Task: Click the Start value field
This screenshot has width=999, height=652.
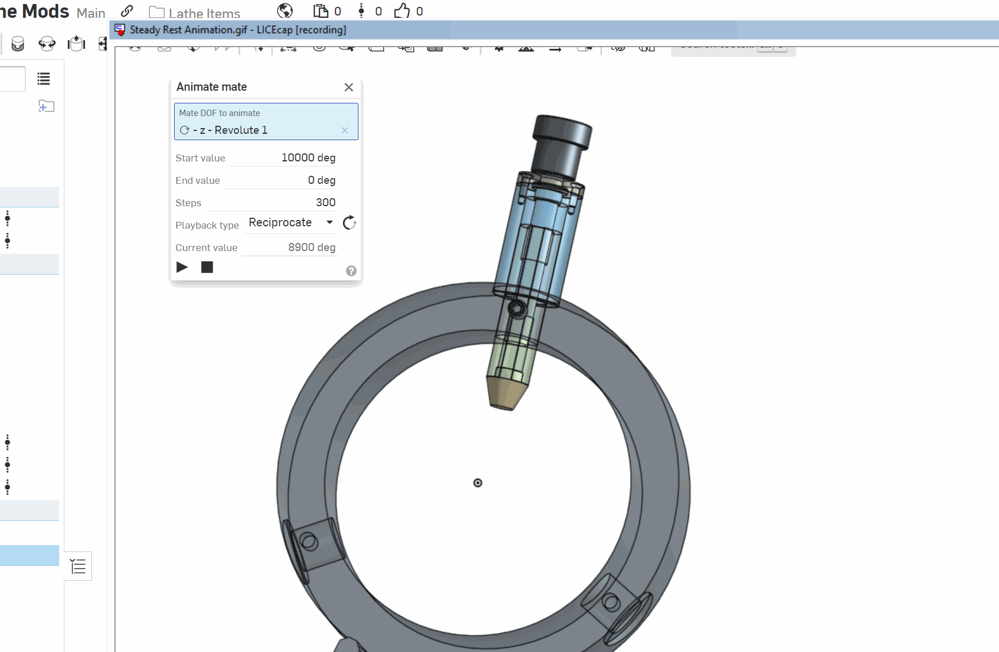Action: 284,157
